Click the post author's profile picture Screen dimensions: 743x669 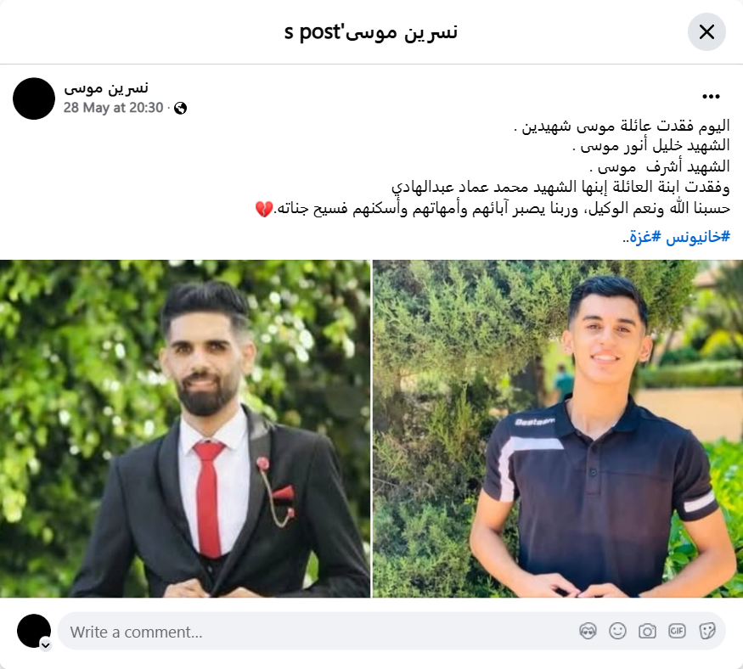pyautogui.click(x=34, y=98)
